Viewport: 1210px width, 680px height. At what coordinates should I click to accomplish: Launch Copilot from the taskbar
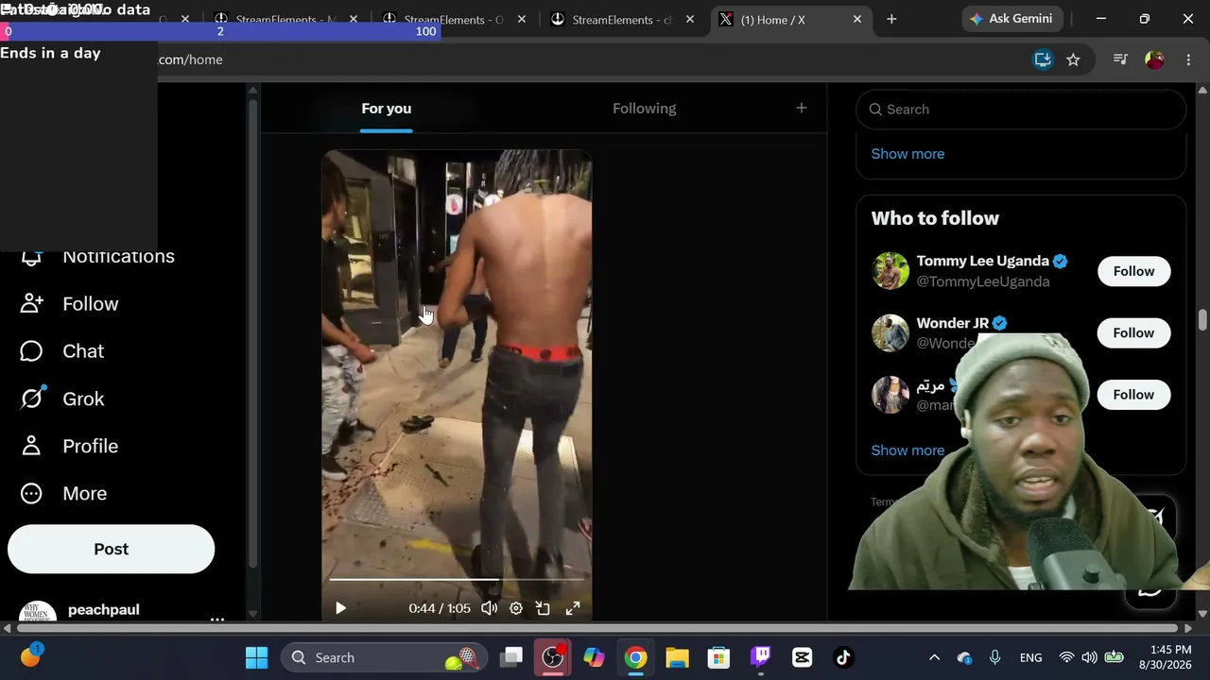pyautogui.click(x=594, y=657)
